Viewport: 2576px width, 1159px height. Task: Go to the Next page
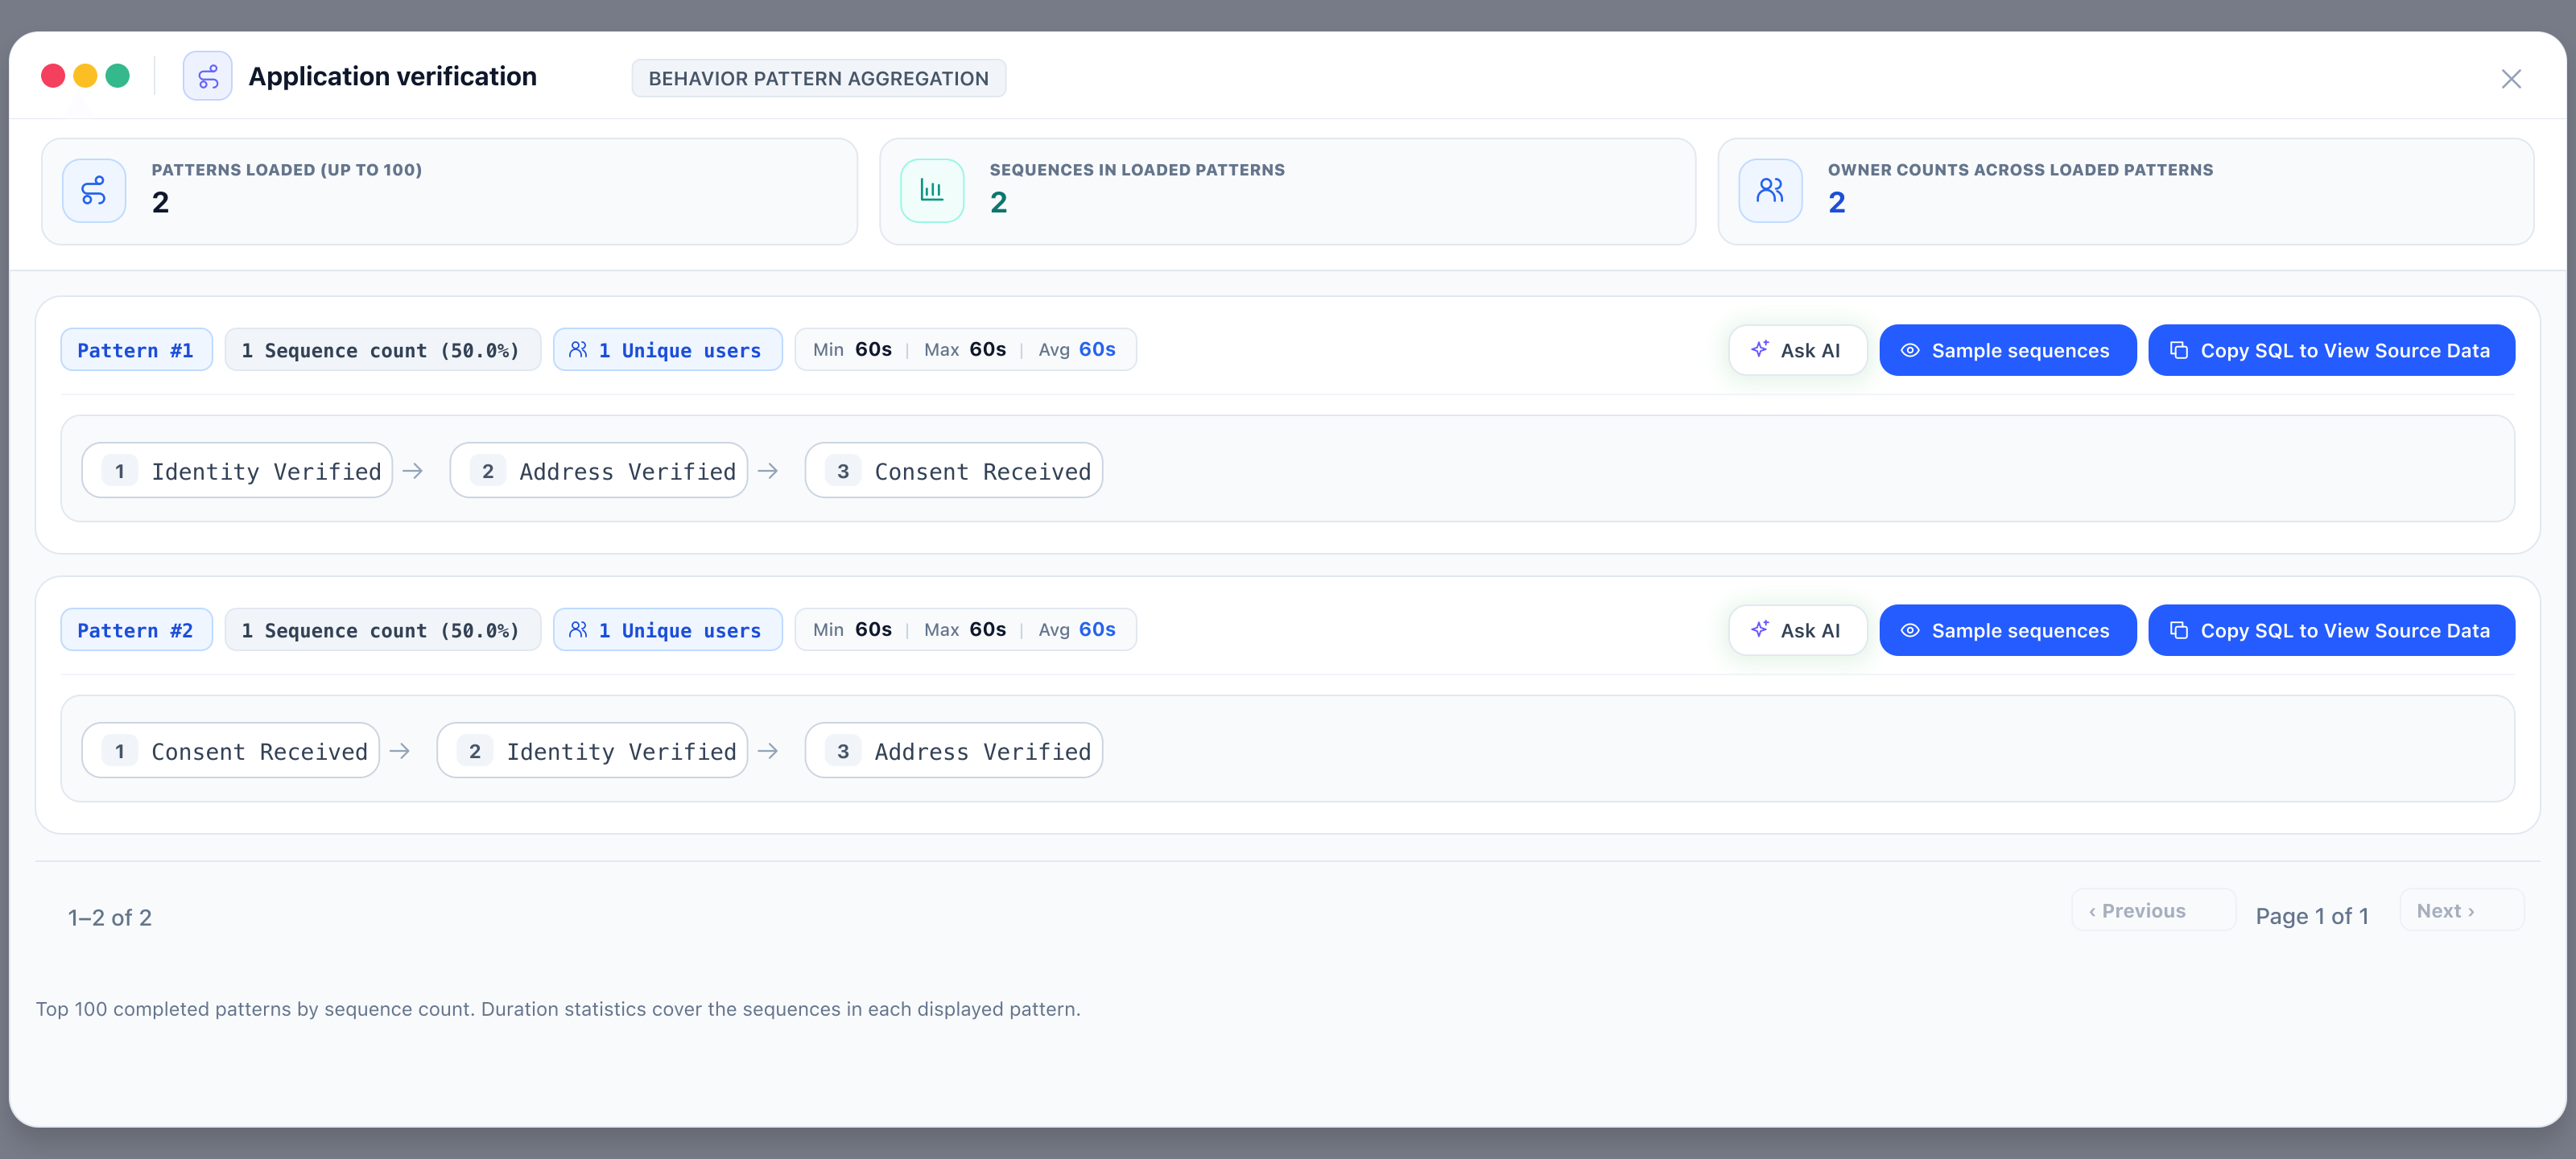[x=2461, y=910]
